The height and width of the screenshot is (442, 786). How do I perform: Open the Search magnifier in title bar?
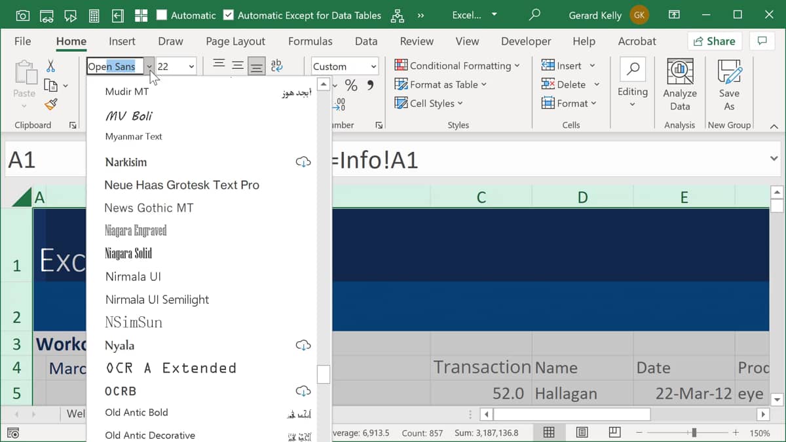point(535,14)
